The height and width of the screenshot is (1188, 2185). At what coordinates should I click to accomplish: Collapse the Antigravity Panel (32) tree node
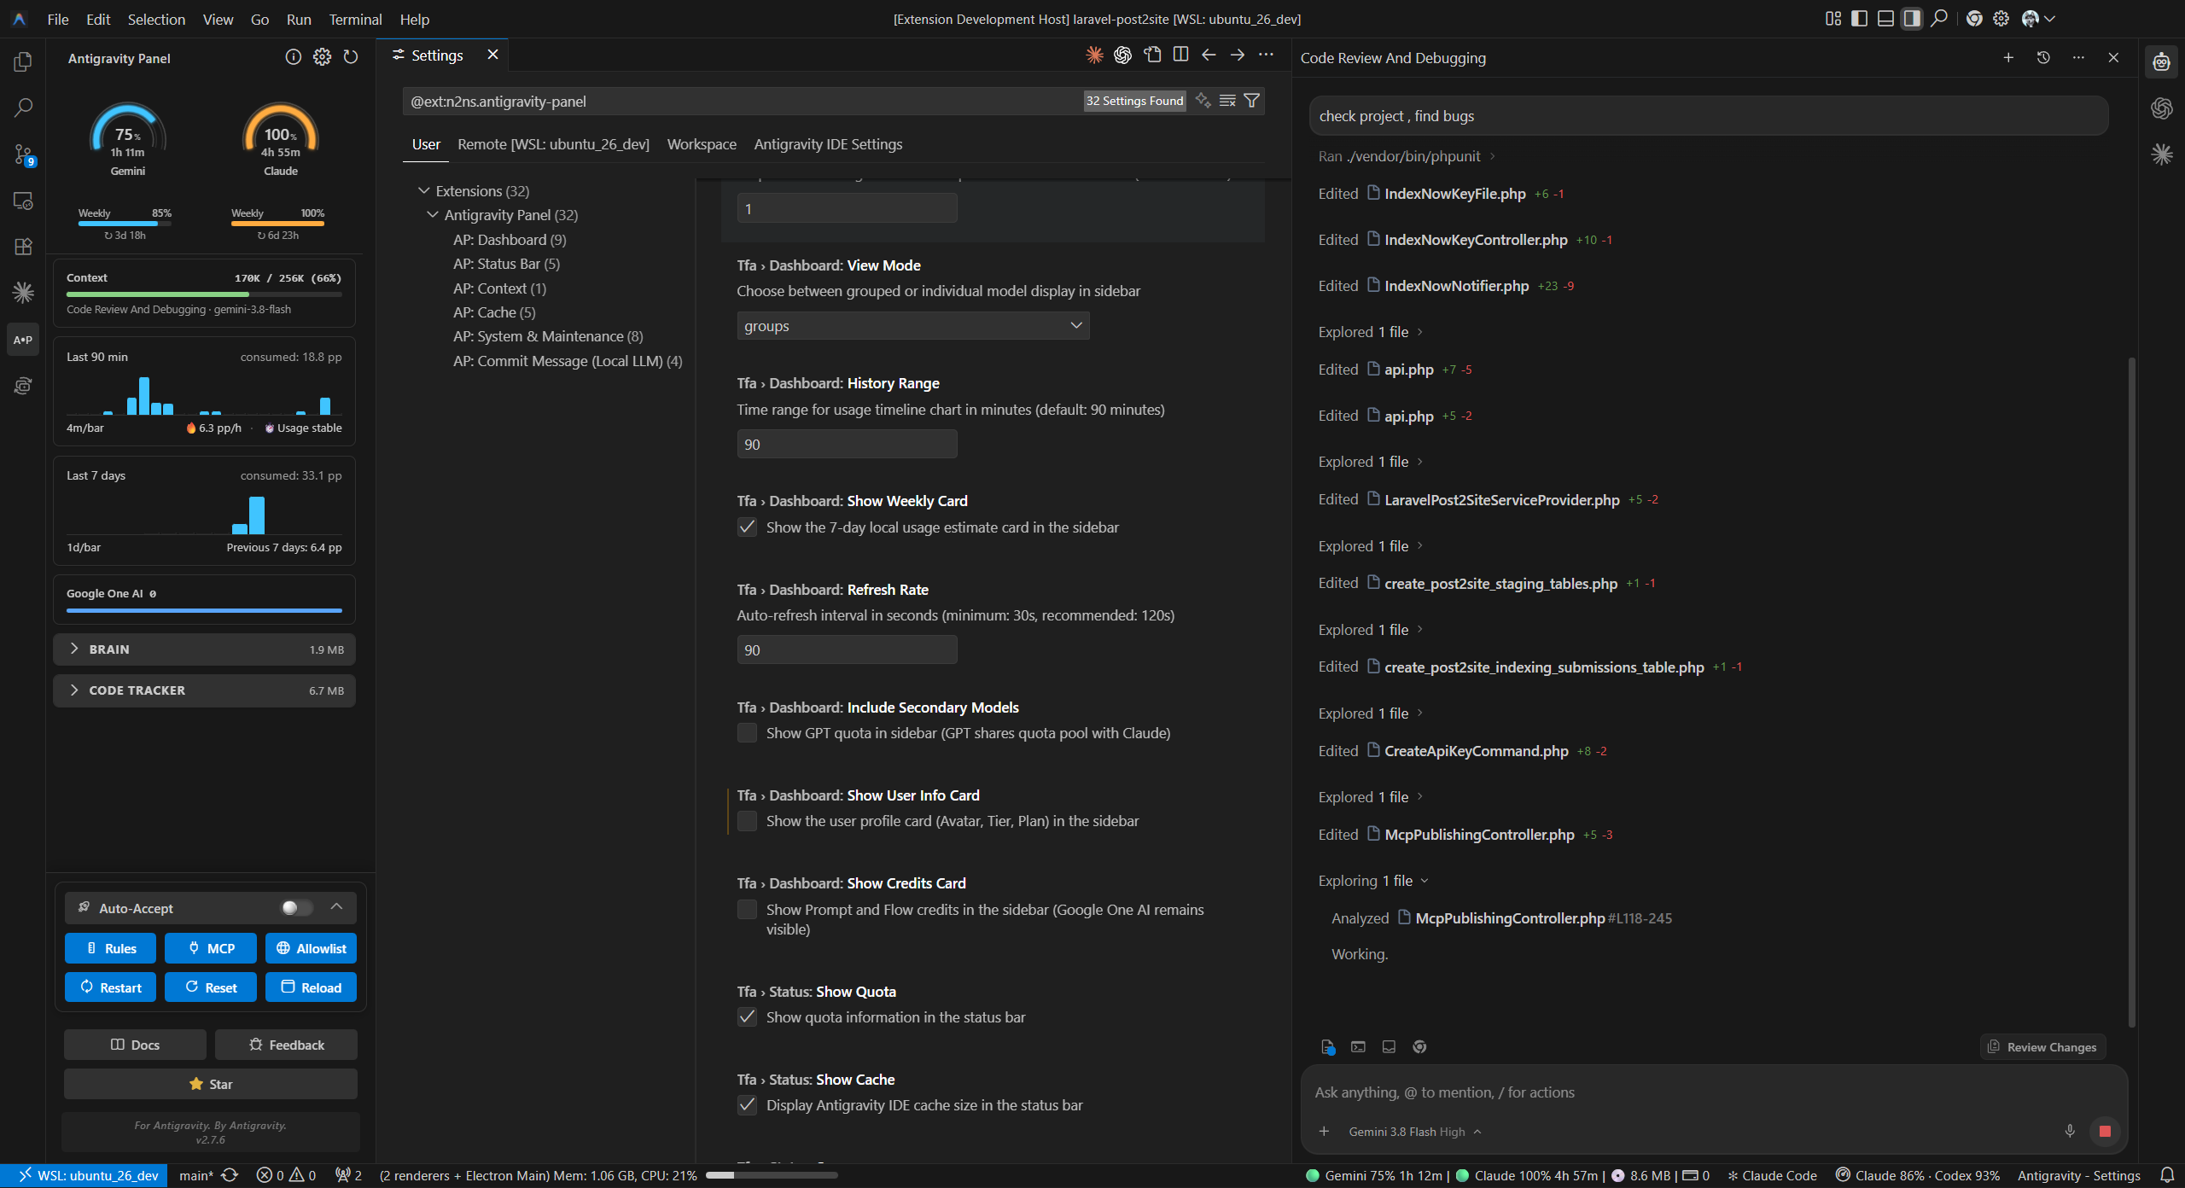coord(433,215)
